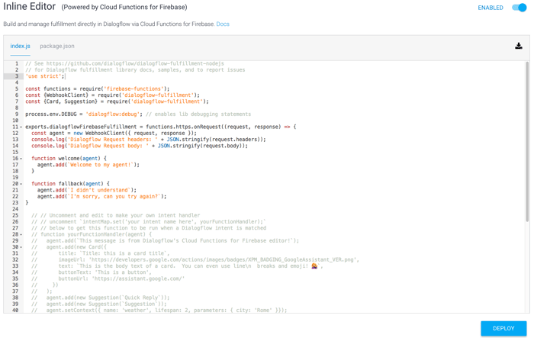Viewport: 534px width, 338px height.
Task: Collapse the code fold arrow at line 11
Action: point(21,127)
